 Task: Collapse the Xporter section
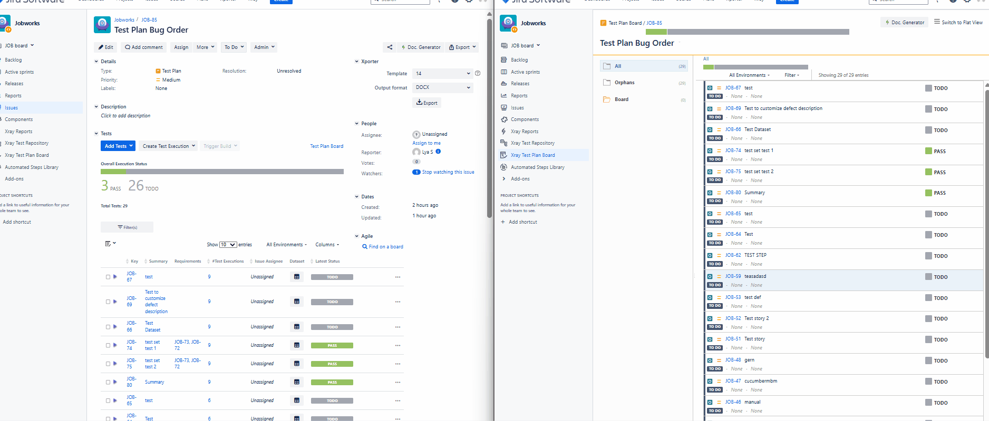click(x=357, y=62)
